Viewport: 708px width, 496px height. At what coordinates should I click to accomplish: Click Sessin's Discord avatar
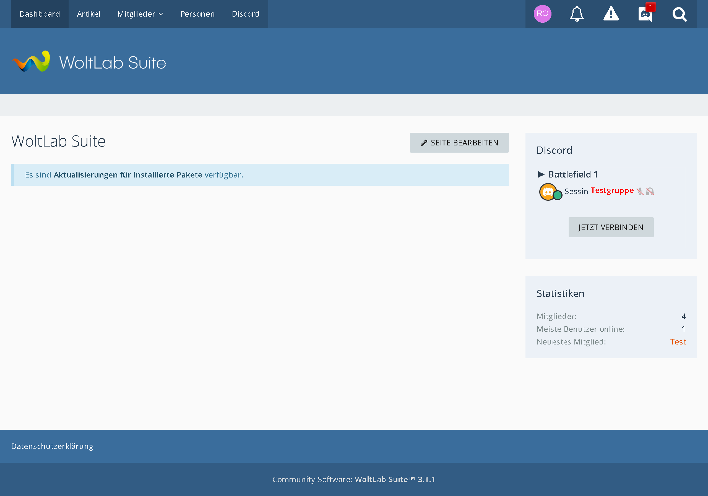coord(548,192)
